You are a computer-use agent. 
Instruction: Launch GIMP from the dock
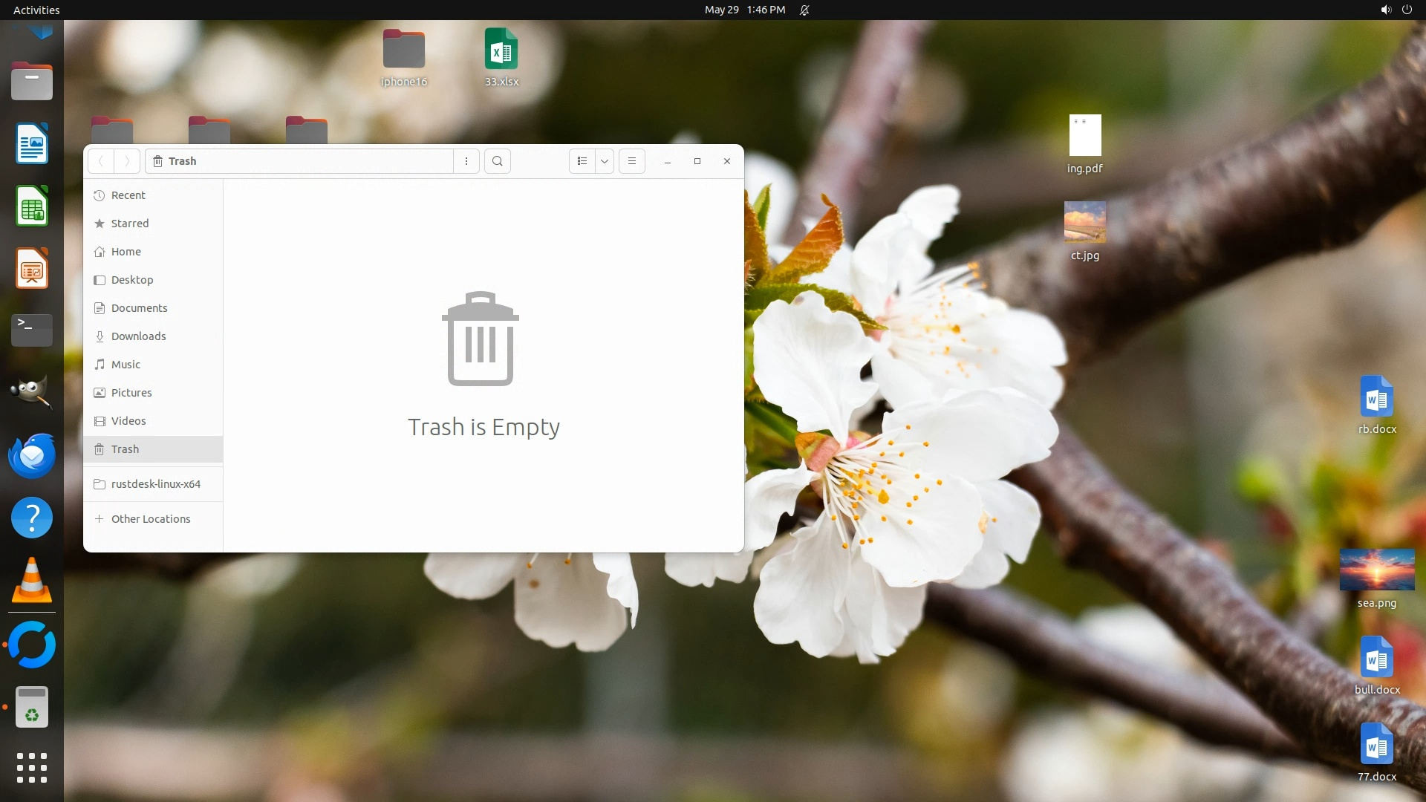pyautogui.click(x=32, y=392)
